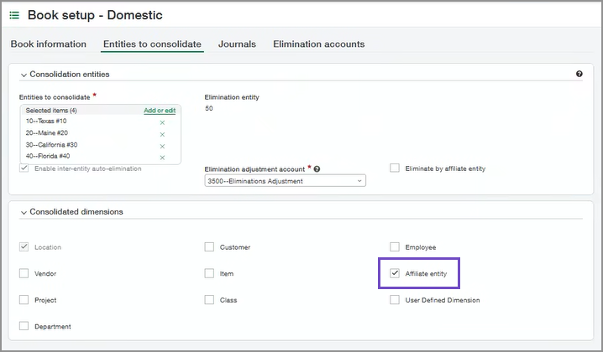Remove 40--Florida #40 using the X icon
The width and height of the screenshot is (603, 352).
tap(162, 158)
